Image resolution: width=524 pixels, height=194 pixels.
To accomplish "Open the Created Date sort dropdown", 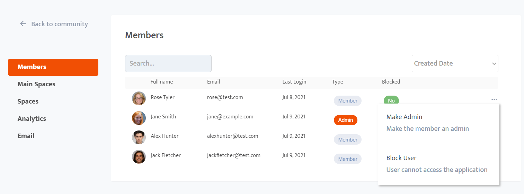I will (x=455, y=64).
